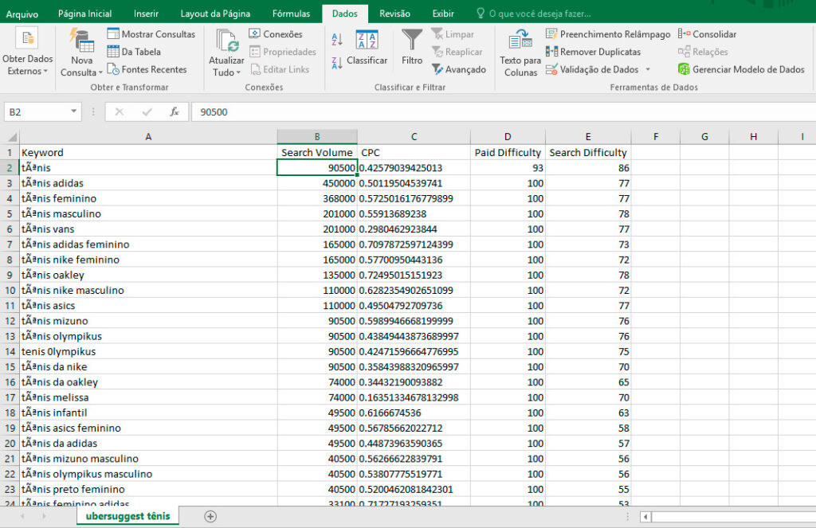Click the Classificar sort icon
This screenshot has height=528, width=816.
tap(367, 40)
